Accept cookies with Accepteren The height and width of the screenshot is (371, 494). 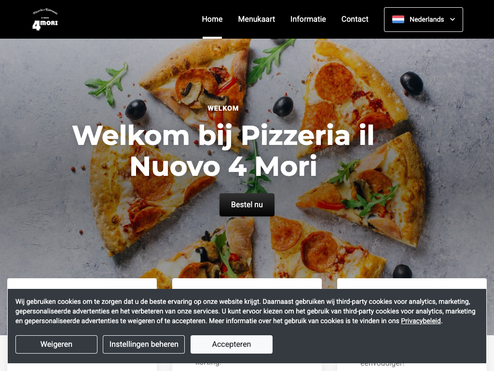click(x=232, y=344)
